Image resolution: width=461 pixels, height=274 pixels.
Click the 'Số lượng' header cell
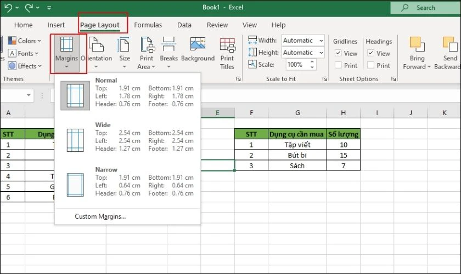pos(344,134)
